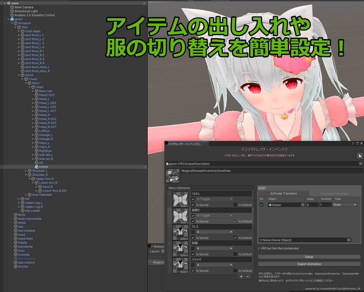This screenshot has width=364, height=292.
Task: Open the Type dropdown showing Draw
Action: 345,205
